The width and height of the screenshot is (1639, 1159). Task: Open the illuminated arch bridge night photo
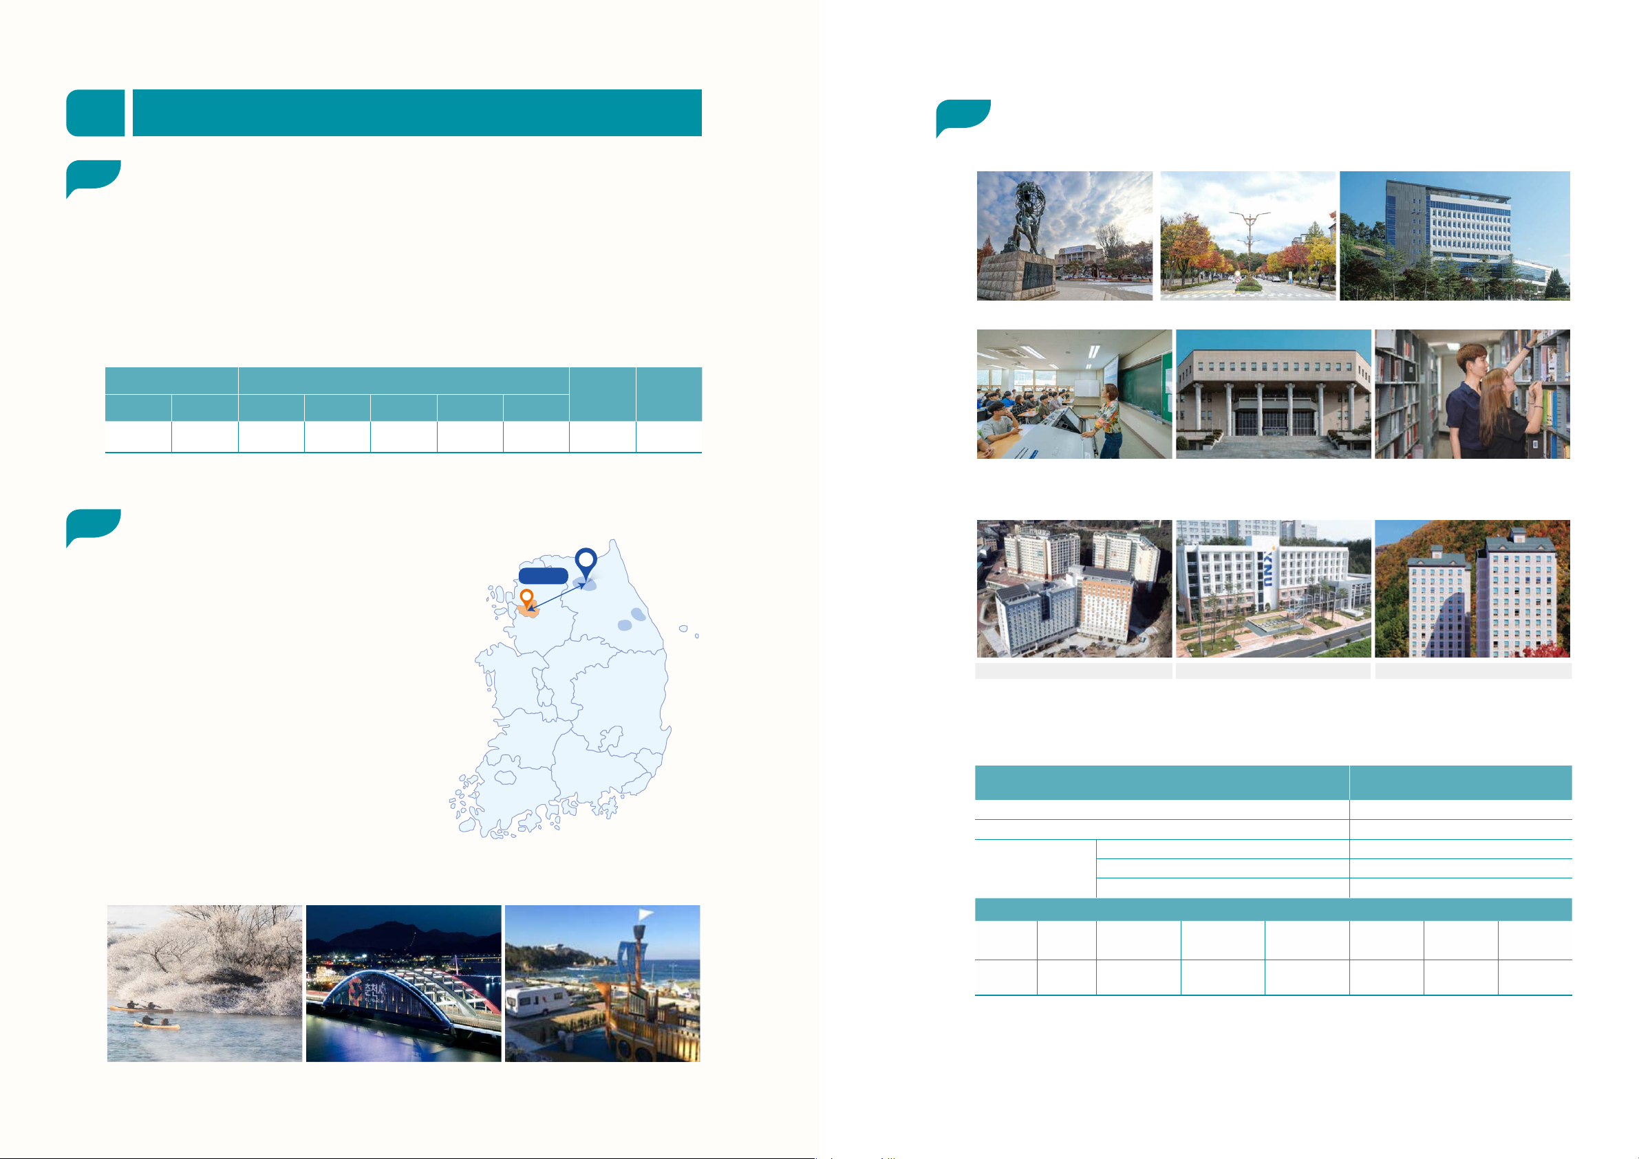point(403,984)
